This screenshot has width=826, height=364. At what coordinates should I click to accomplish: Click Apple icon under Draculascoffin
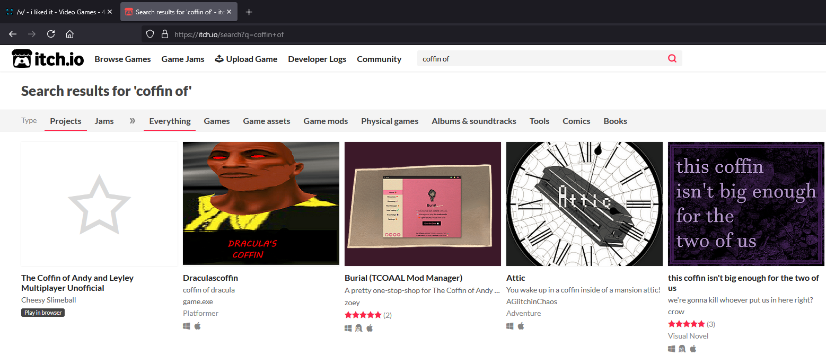pyautogui.click(x=198, y=326)
